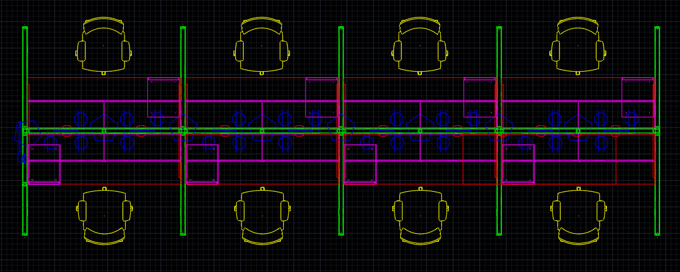
Task: Pick the center green vertical partition panel
Action: 341,131
